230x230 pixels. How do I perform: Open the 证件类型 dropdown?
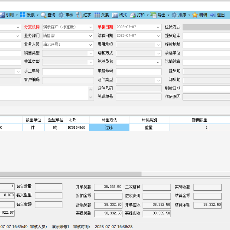tap(159, 80)
